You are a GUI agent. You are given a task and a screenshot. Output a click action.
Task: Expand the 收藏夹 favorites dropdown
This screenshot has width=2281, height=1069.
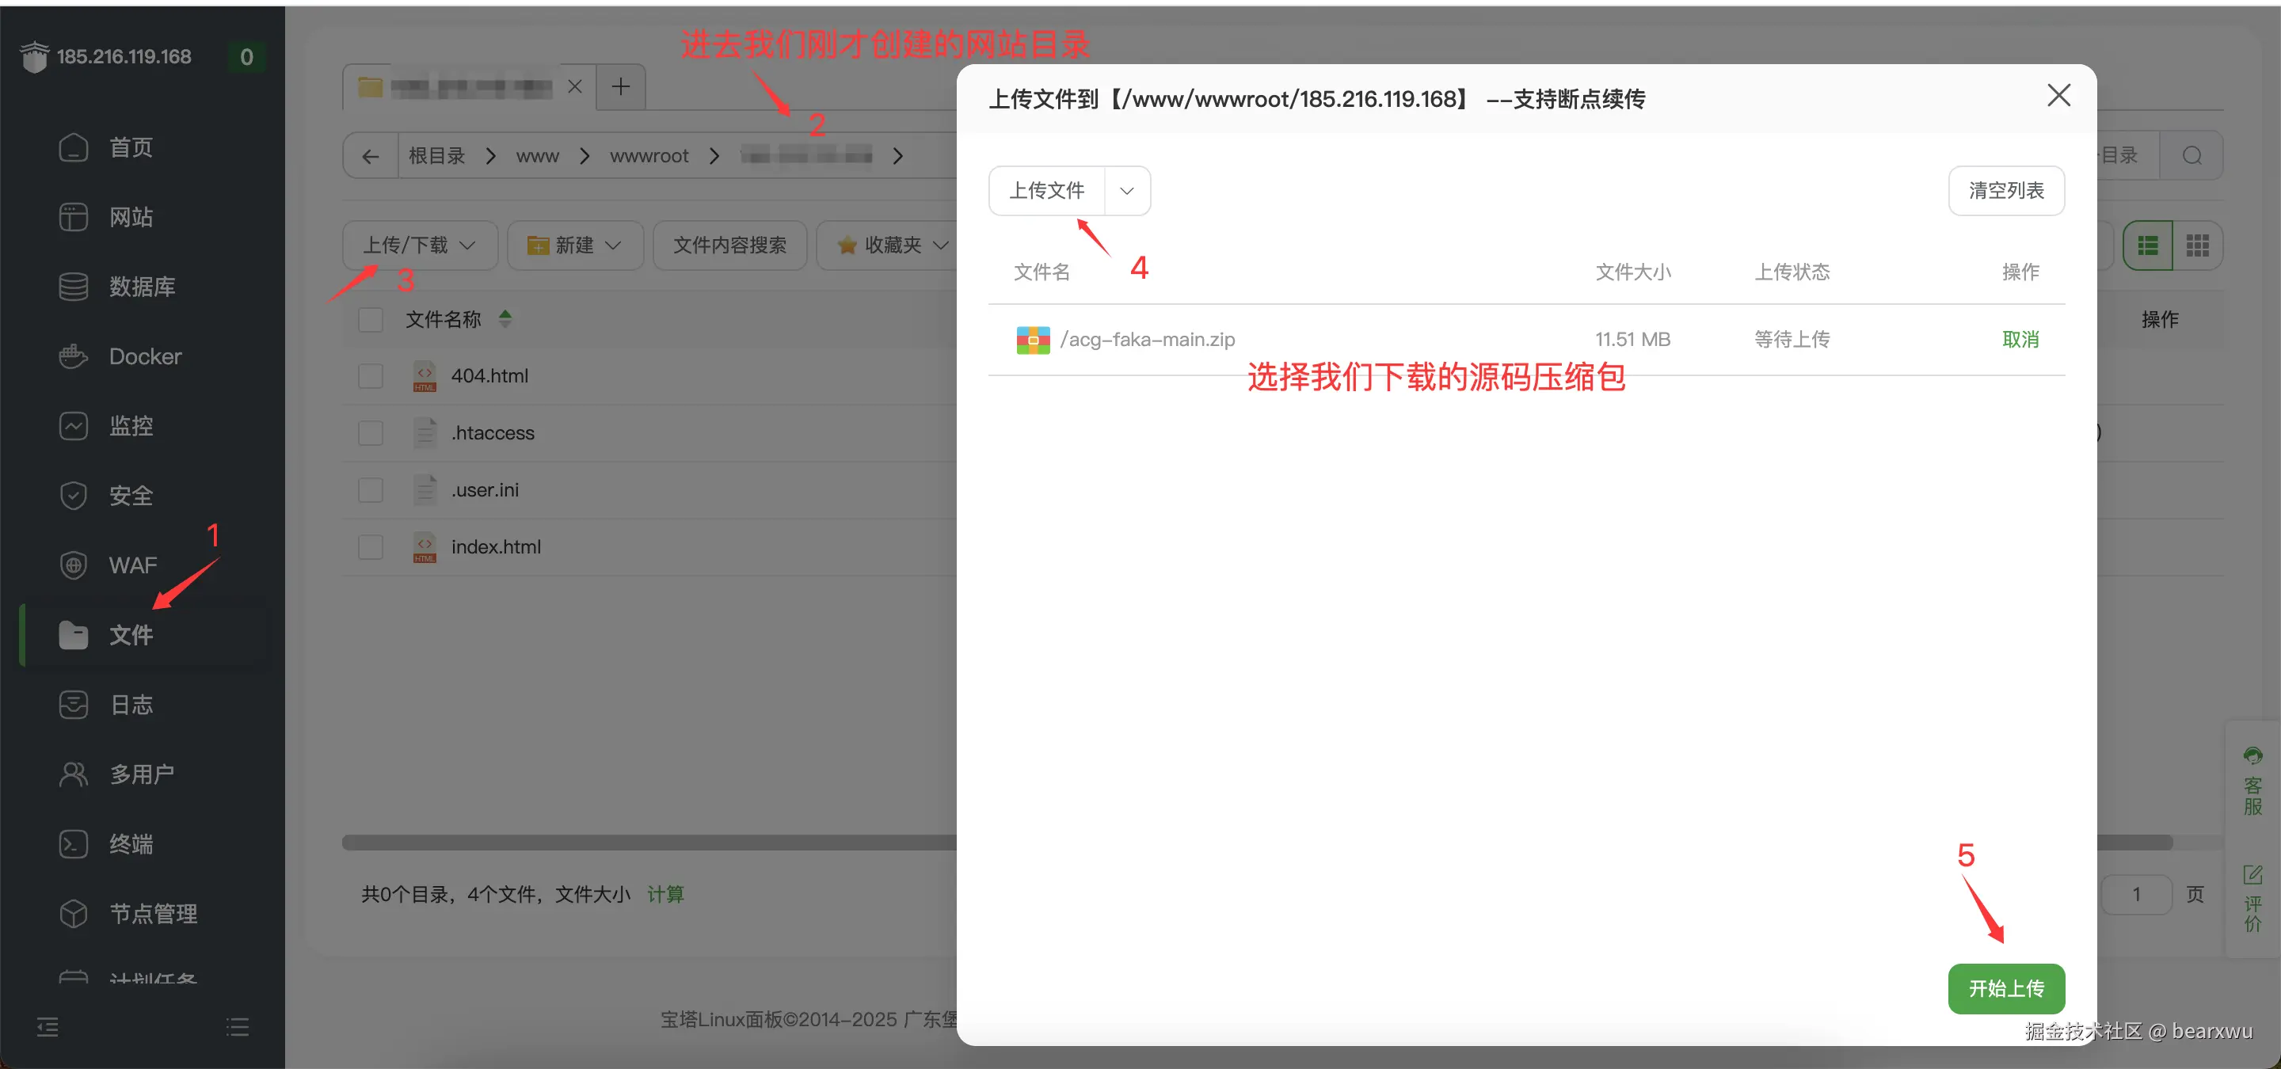point(942,245)
